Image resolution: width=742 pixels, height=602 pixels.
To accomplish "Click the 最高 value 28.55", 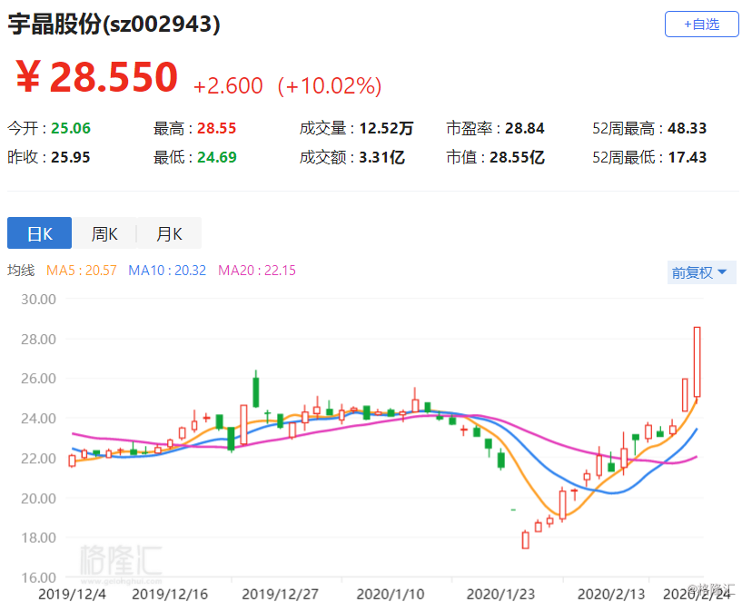I will (x=216, y=128).
